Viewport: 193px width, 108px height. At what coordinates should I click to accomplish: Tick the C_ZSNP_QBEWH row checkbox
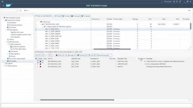pyautogui.click(x=36, y=31)
